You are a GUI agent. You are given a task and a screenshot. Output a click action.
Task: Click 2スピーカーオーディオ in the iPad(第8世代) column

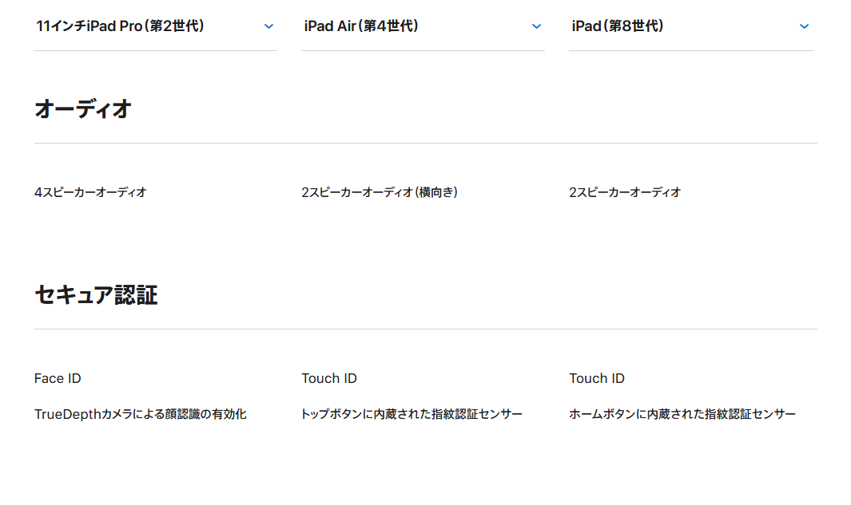[x=625, y=192]
